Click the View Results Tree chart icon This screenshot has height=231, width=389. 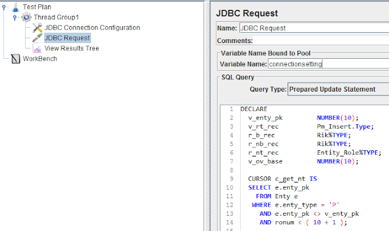[x=37, y=49]
